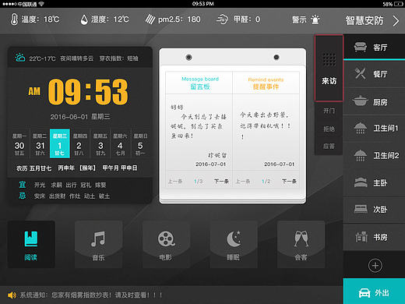Activate the 睡眠 sleep scene

pyautogui.click(x=234, y=244)
